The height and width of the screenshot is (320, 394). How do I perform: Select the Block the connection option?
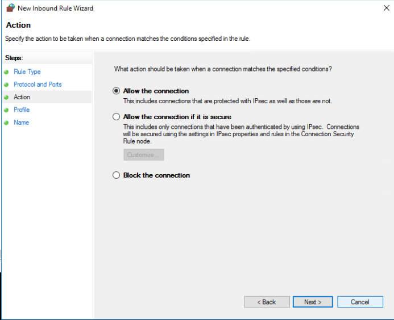(117, 175)
